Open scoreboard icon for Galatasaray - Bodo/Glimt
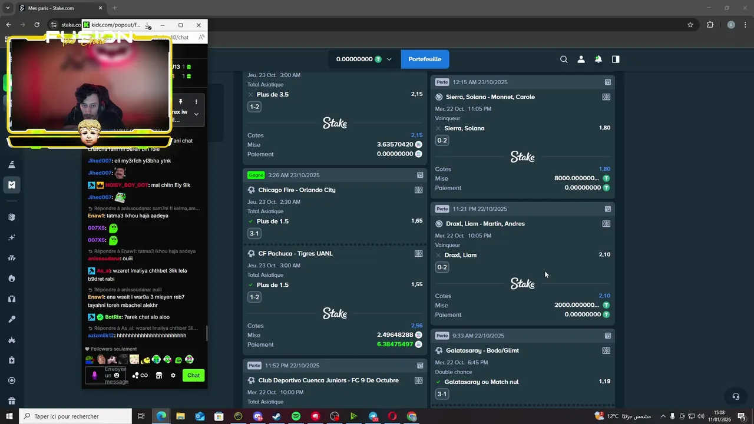 tap(606, 351)
